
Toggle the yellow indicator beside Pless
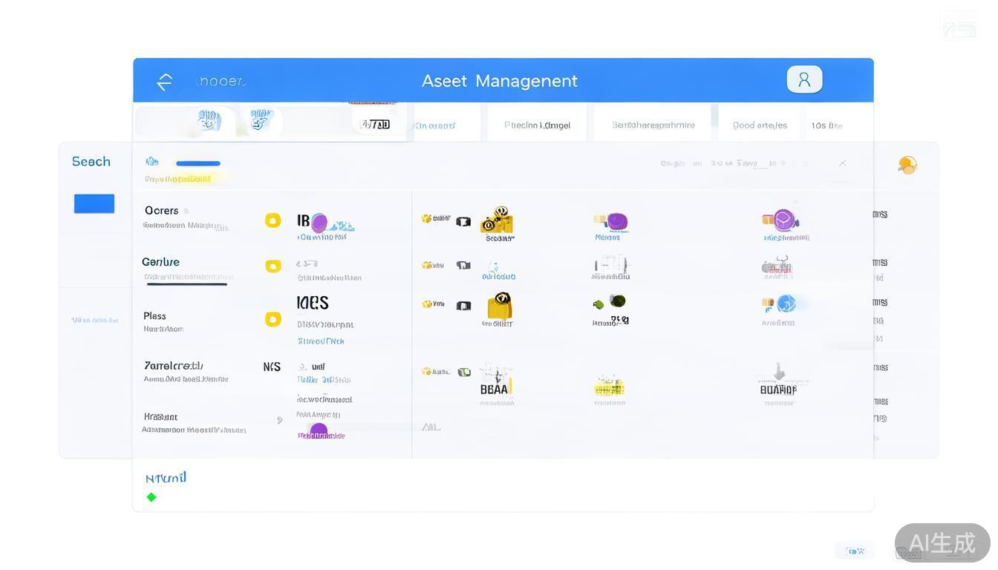click(273, 319)
